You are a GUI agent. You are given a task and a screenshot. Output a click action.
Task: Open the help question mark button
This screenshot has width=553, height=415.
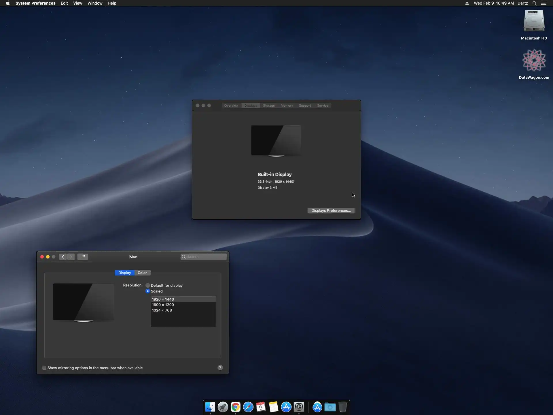click(x=220, y=367)
